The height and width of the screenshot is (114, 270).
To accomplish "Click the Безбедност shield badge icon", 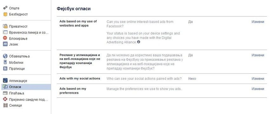I will pos(5,14).
